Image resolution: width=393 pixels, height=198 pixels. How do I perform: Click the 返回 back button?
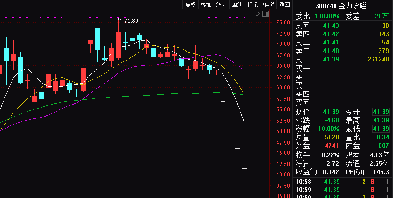(285, 4)
